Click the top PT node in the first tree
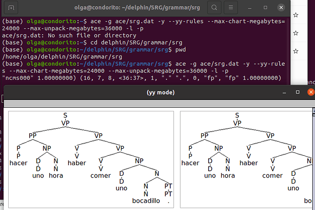The image size is (315, 210). click(x=168, y=186)
